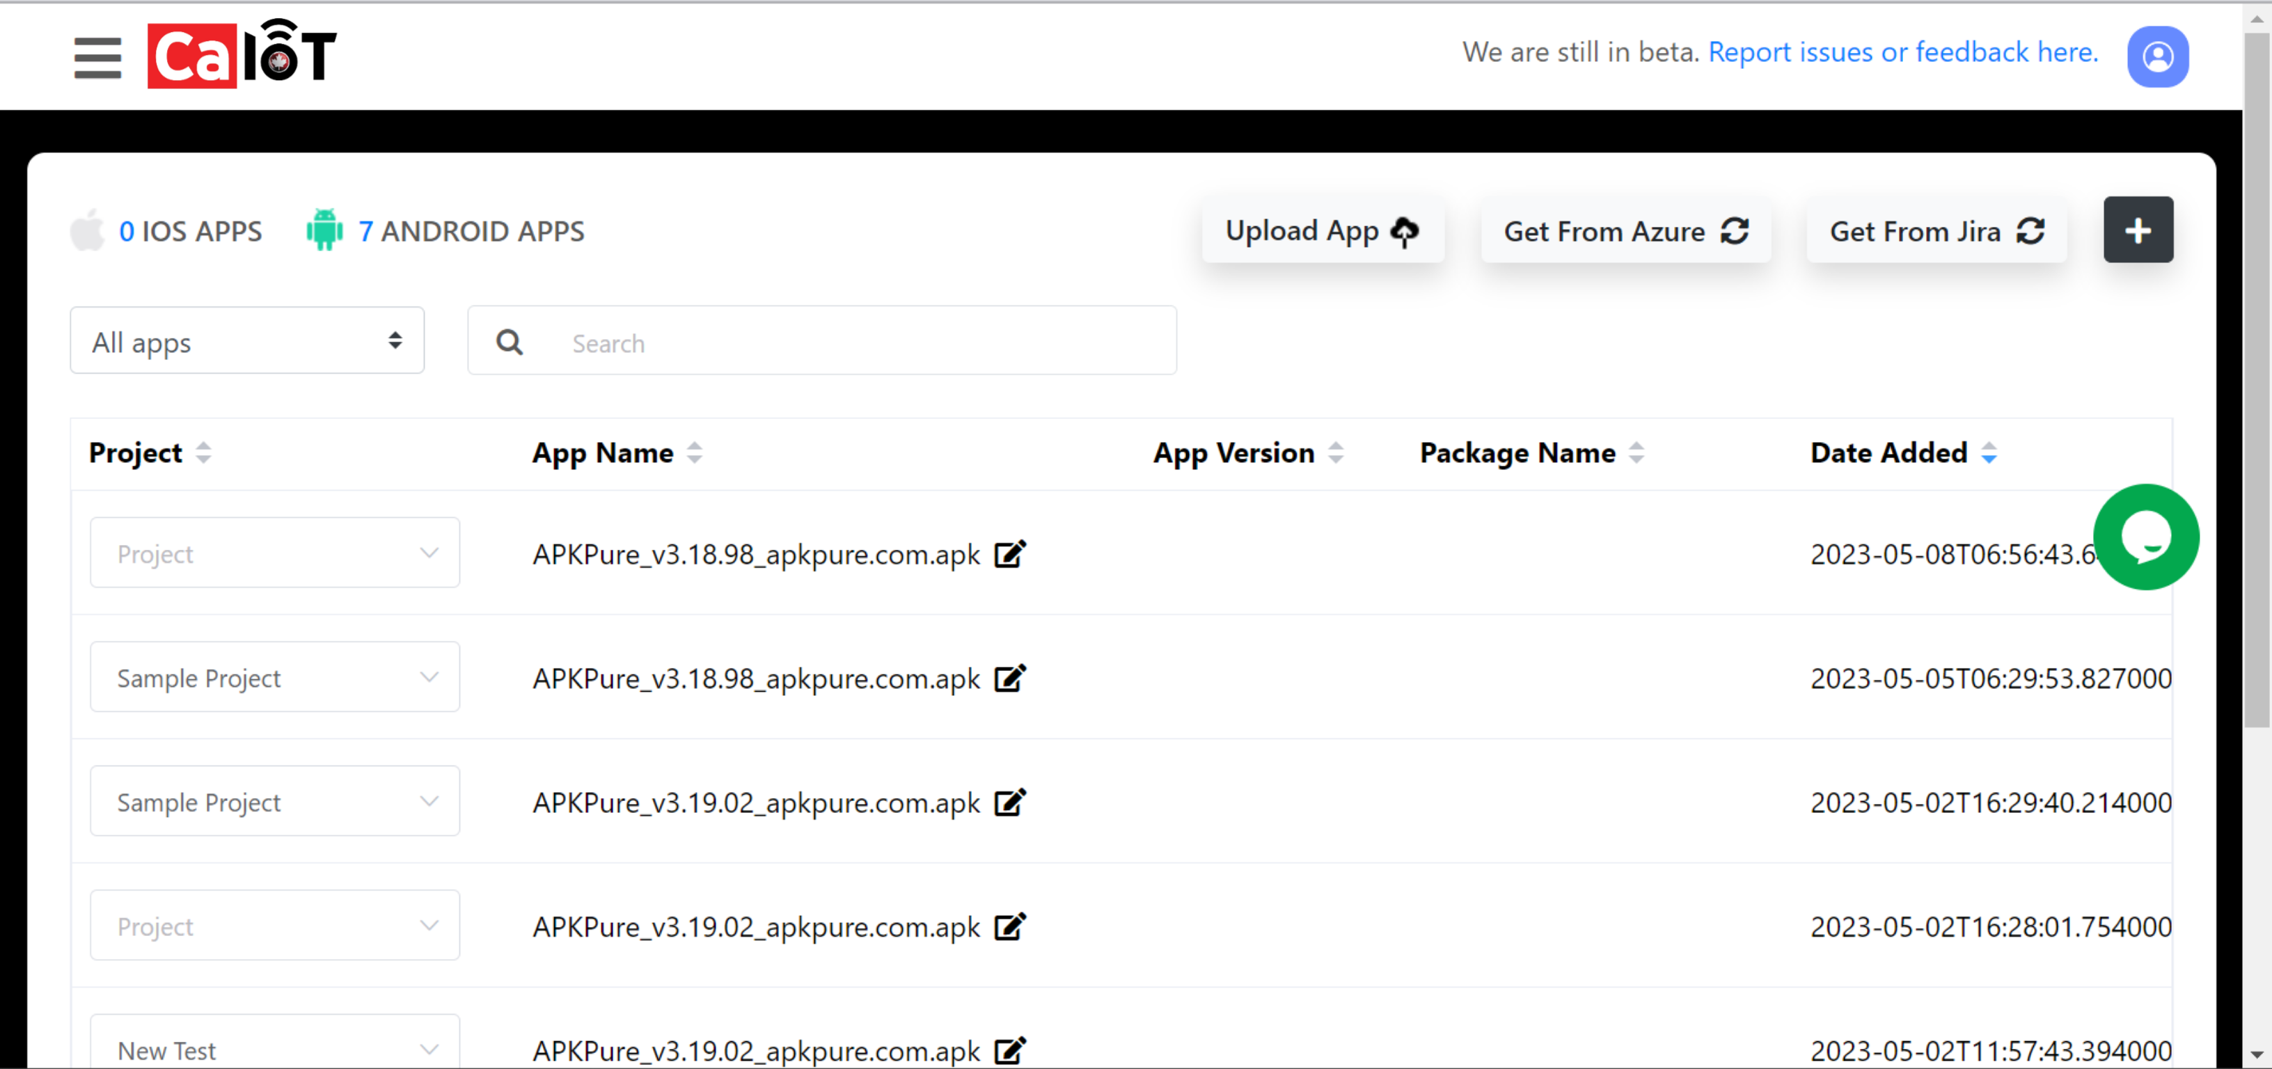Click date 2023-05-02T11:57:43.394000

(1991, 1050)
